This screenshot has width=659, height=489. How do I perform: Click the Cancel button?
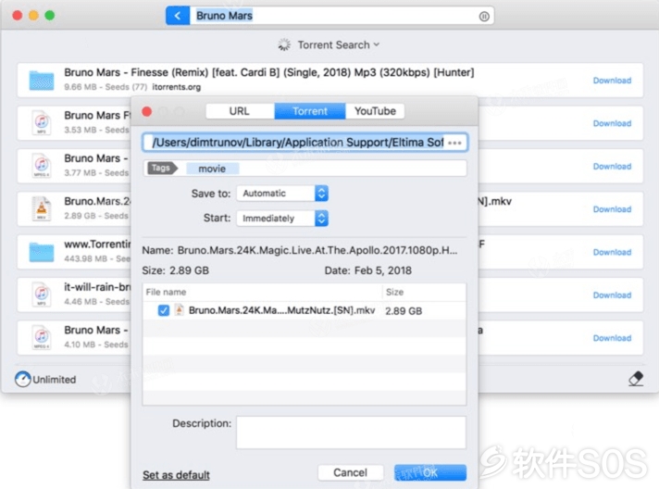pyautogui.click(x=350, y=472)
